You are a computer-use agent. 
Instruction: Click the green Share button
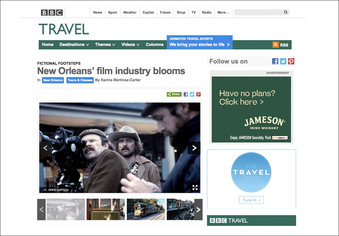(174, 94)
